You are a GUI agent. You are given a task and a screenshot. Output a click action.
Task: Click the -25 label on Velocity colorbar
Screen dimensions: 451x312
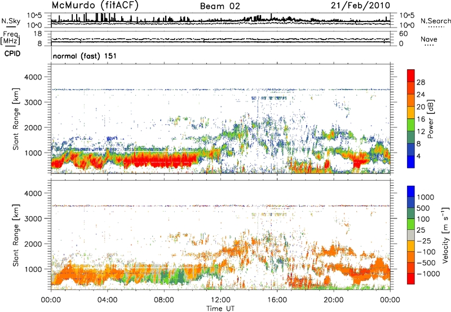coord(423,241)
